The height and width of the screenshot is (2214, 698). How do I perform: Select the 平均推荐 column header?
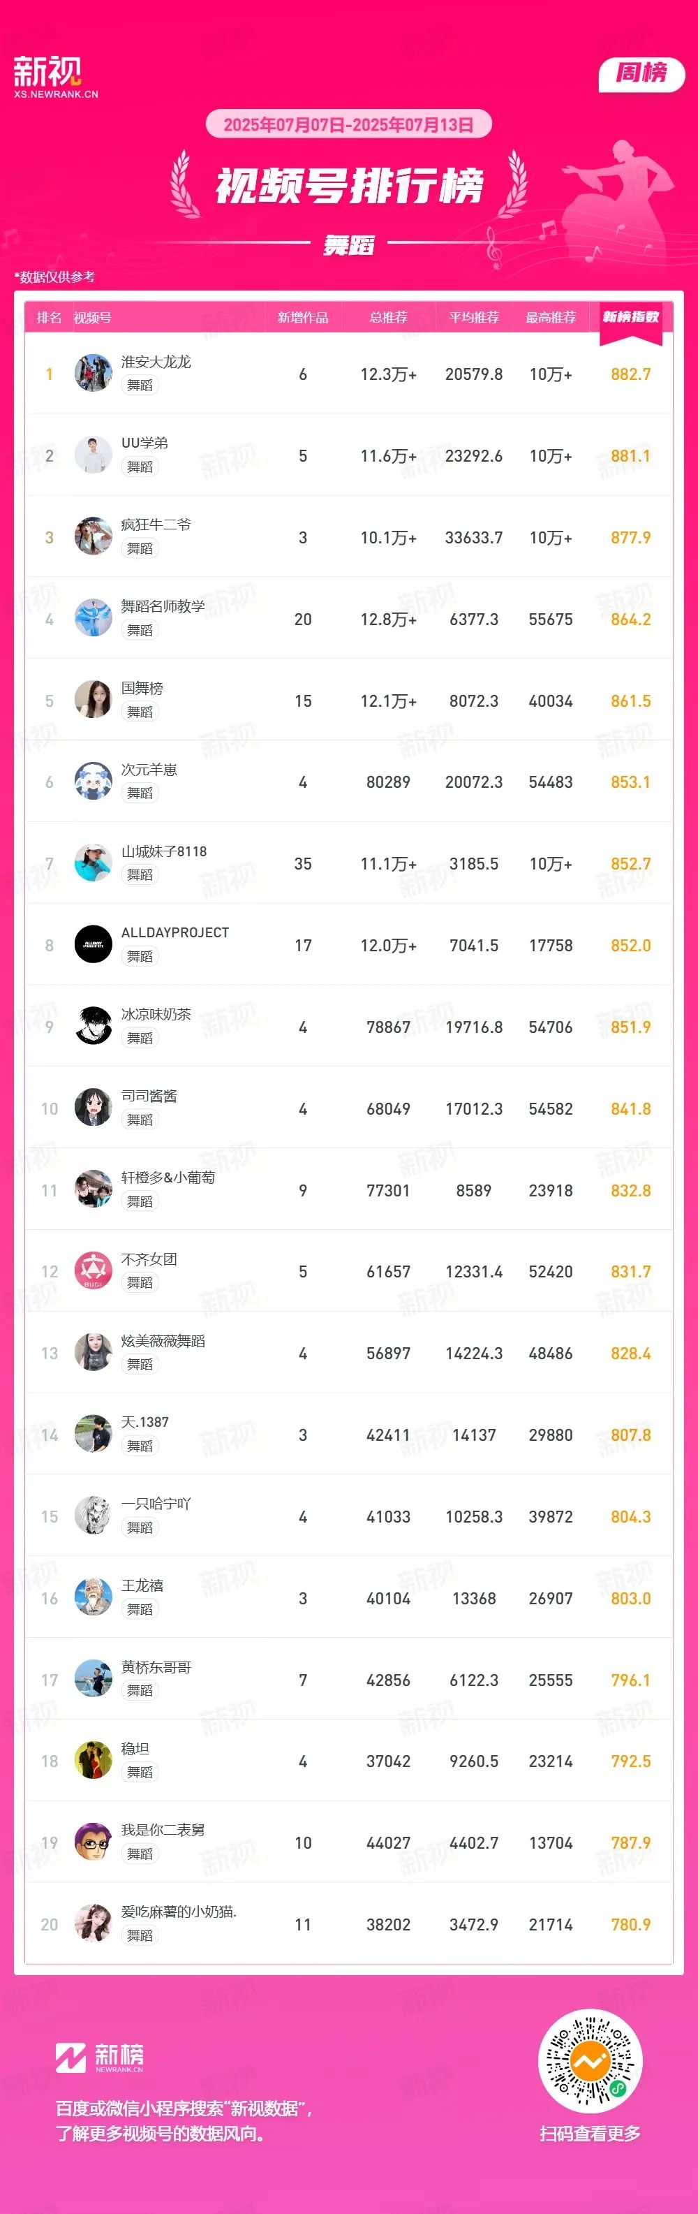[474, 318]
